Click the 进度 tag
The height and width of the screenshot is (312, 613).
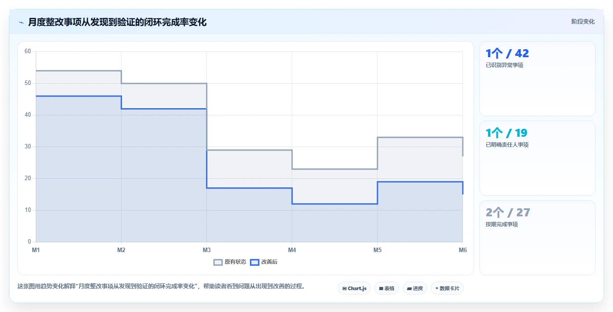tap(415, 288)
